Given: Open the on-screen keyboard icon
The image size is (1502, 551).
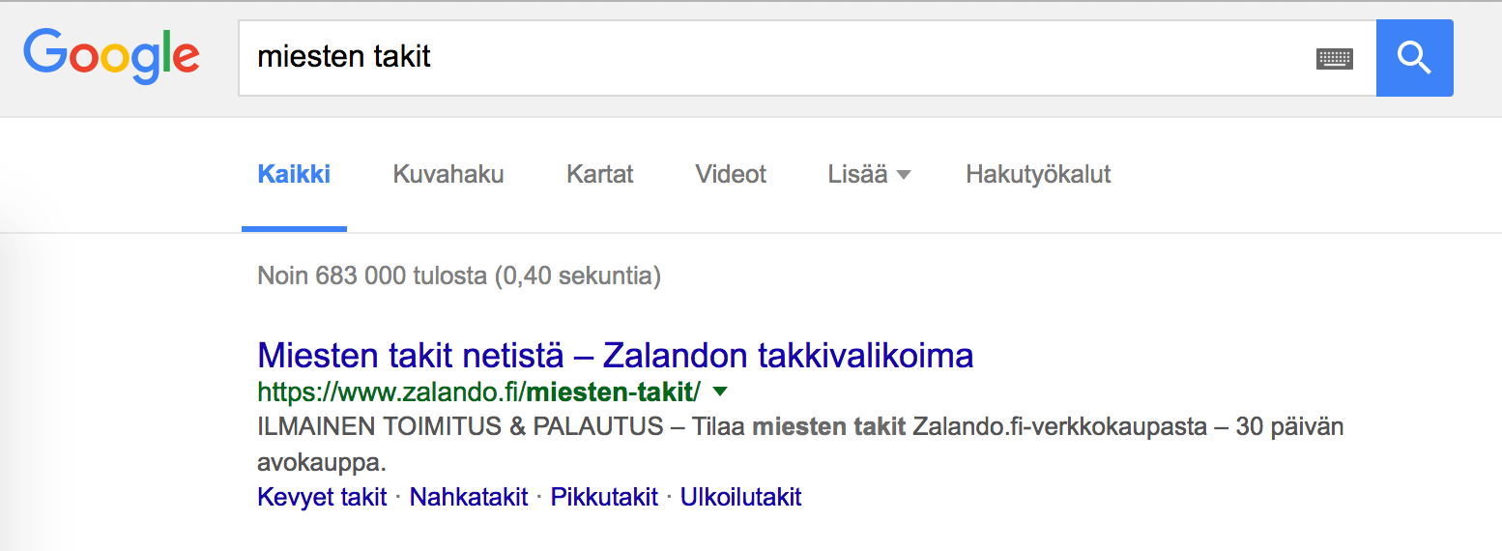Looking at the screenshot, I should 1334,58.
